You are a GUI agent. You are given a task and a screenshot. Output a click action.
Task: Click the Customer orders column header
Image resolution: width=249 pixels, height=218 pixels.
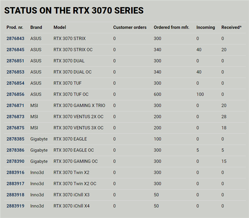tap(129, 27)
